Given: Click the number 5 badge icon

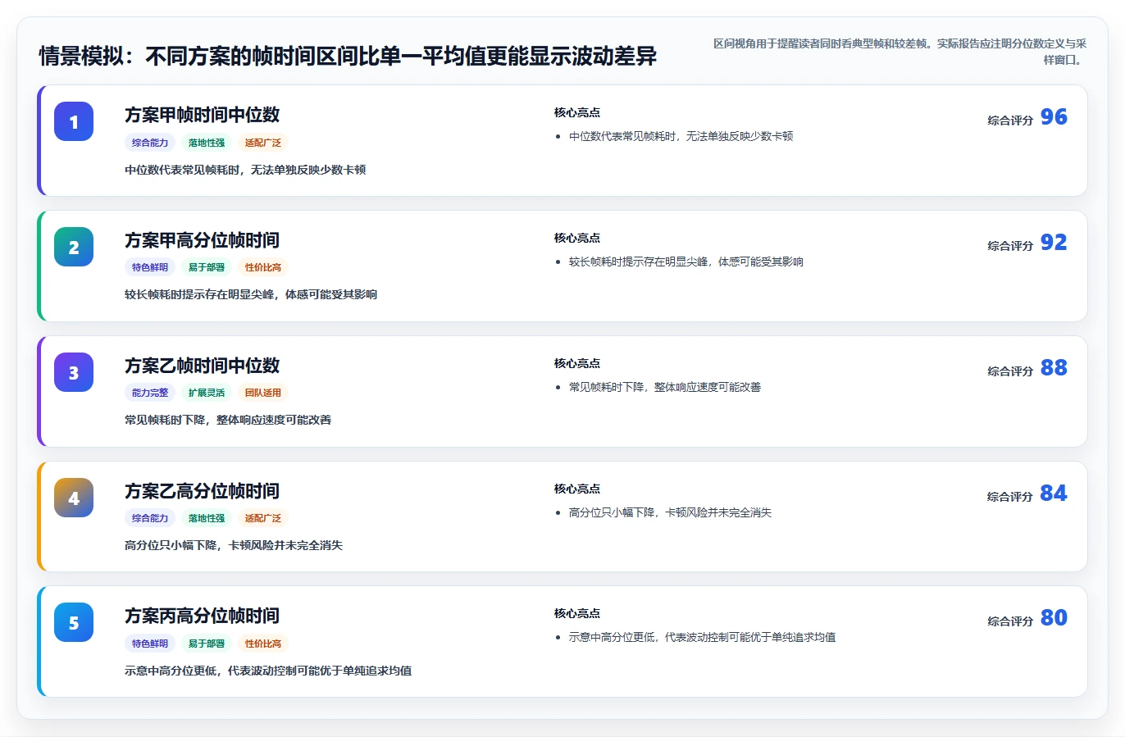Looking at the screenshot, I should (74, 622).
